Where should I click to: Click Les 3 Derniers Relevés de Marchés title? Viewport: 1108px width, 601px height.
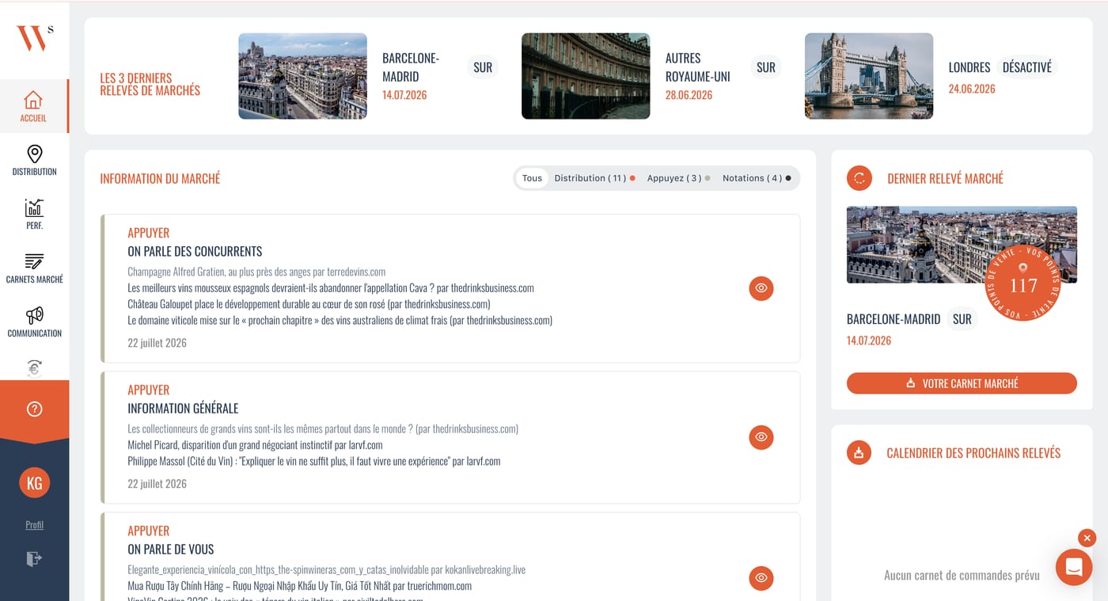click(150, 84)
